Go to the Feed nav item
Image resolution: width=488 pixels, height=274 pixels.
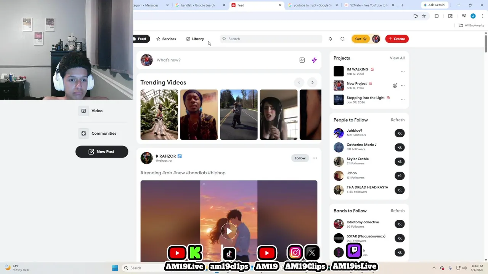coord(141,39)
